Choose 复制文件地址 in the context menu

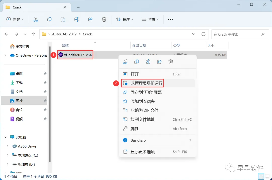click(158, 119)
